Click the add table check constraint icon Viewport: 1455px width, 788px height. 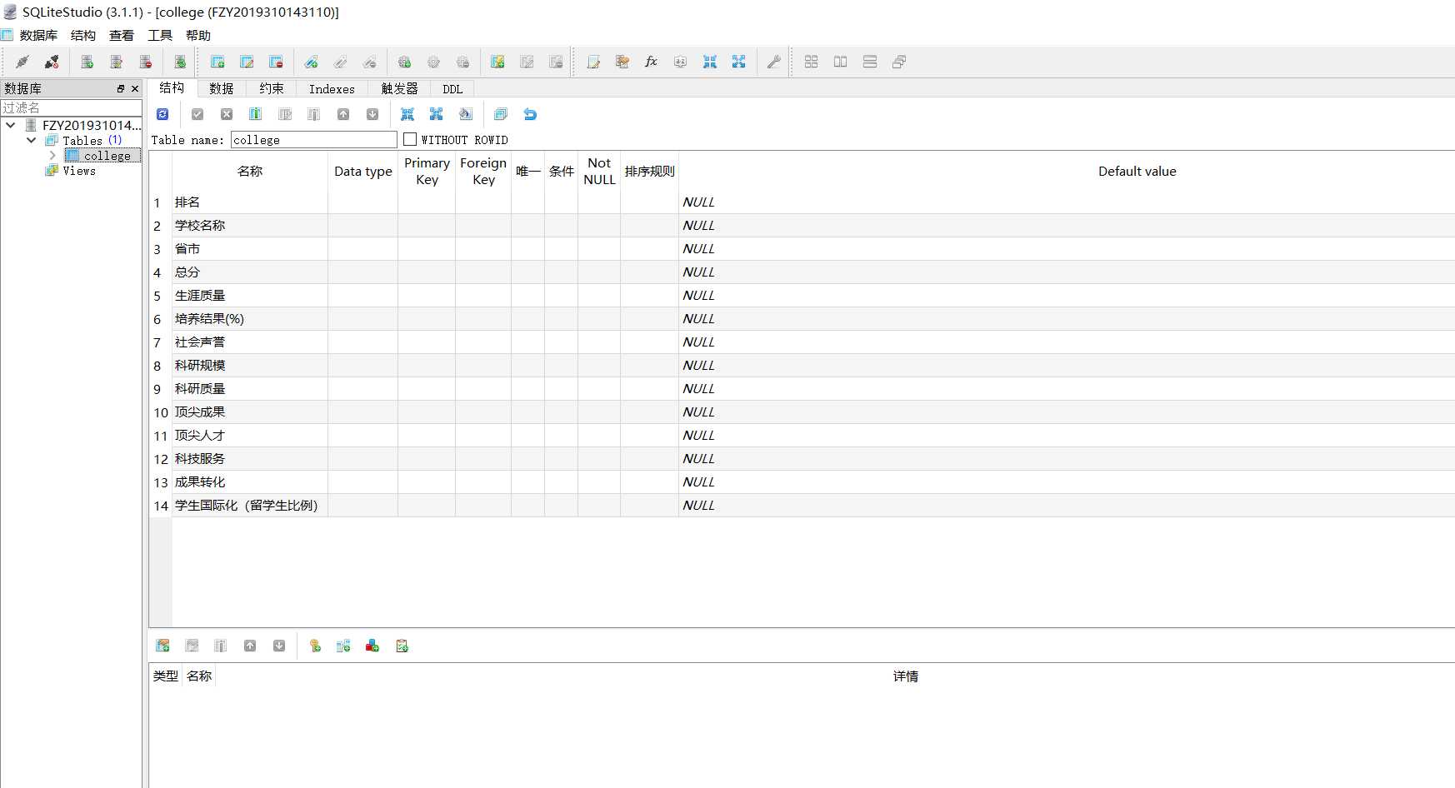pos(402,646)
